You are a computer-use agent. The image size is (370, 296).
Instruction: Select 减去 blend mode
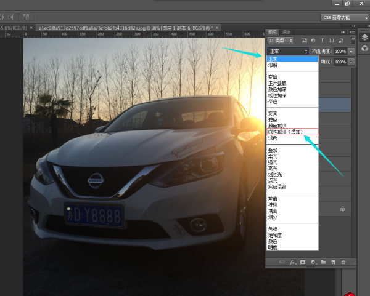[292, 211]
